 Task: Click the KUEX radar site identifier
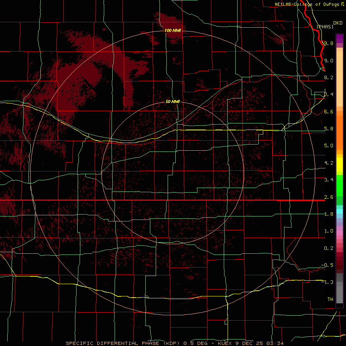coord(225,343)
